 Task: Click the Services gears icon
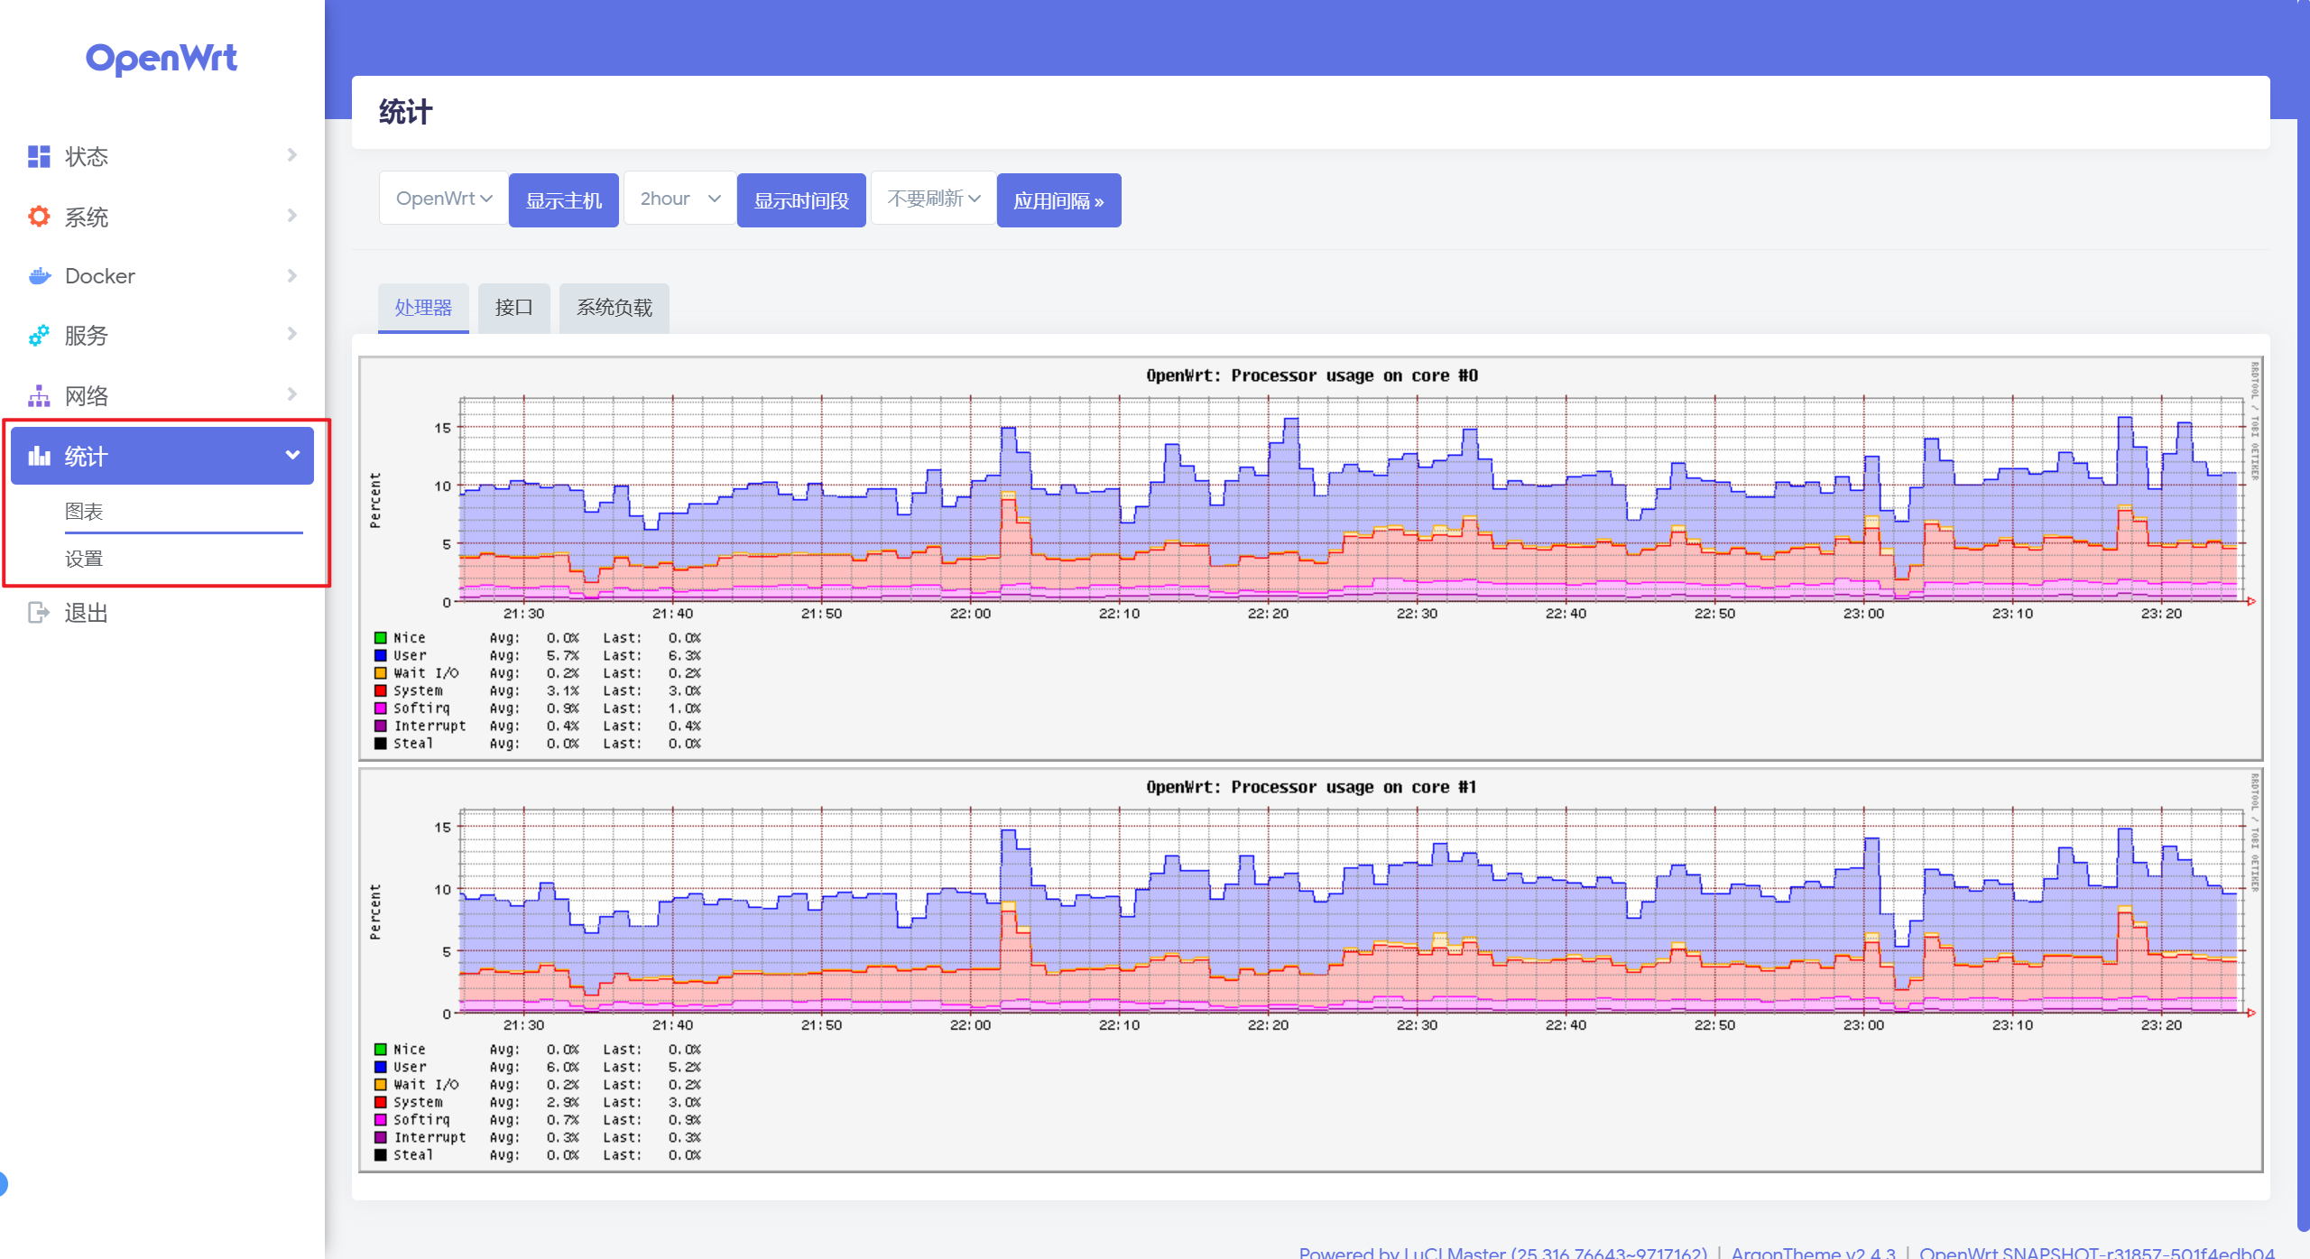[39, 336]
